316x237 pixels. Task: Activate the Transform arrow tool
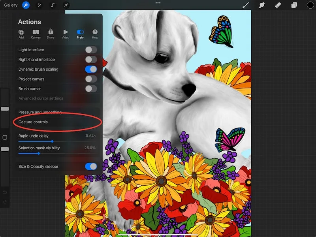pos(66,5)
